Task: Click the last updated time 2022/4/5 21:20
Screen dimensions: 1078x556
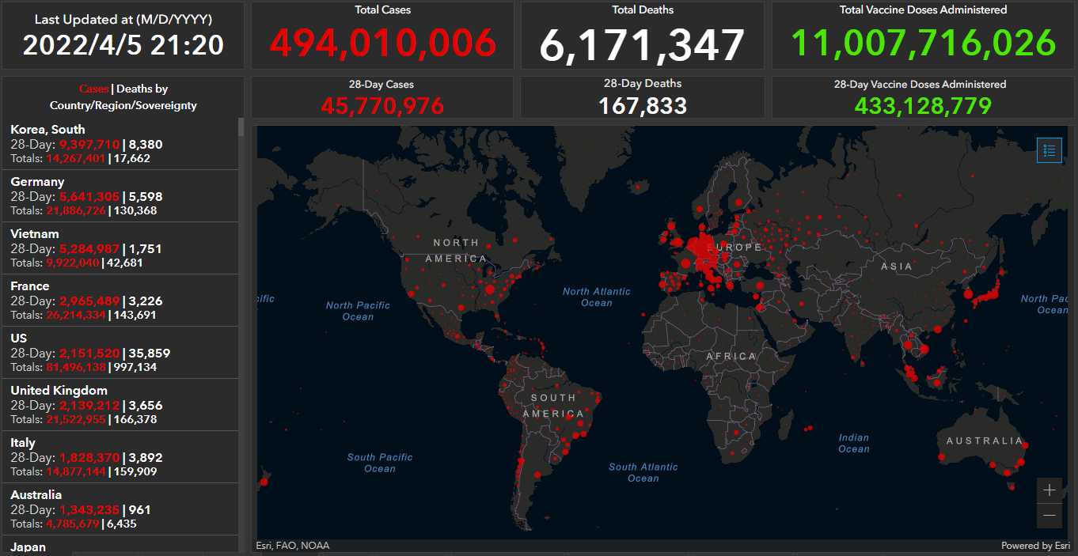Action: [x=123, y=45]
